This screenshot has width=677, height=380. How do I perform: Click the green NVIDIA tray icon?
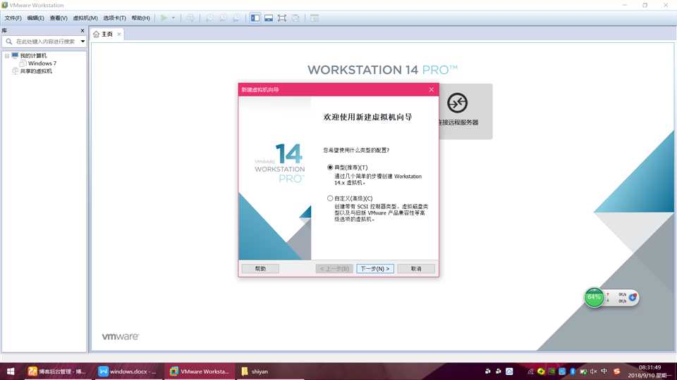click(x=551, y=372)
